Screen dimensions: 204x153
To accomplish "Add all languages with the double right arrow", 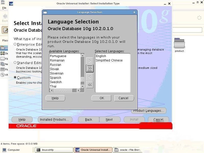I will (90, 68).
